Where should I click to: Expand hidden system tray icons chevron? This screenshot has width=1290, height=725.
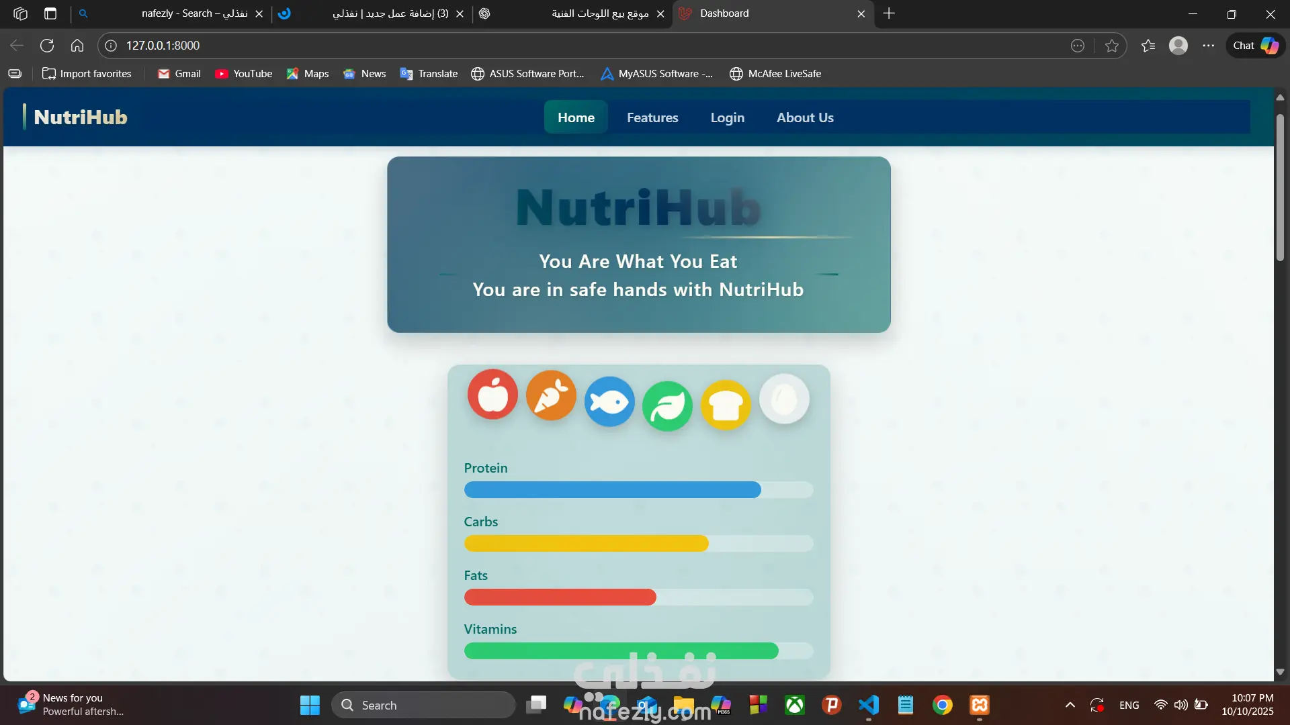(1070, 705)
